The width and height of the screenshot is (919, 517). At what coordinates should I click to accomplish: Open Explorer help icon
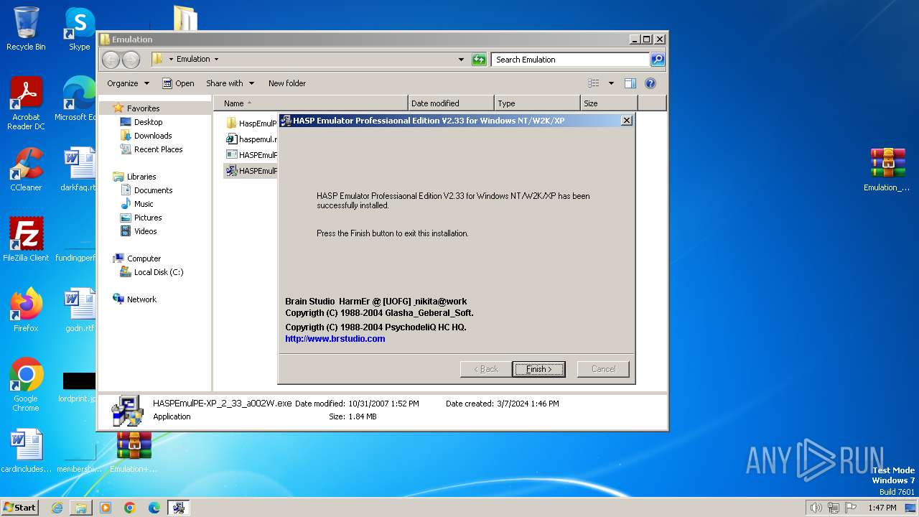(650, 83)
